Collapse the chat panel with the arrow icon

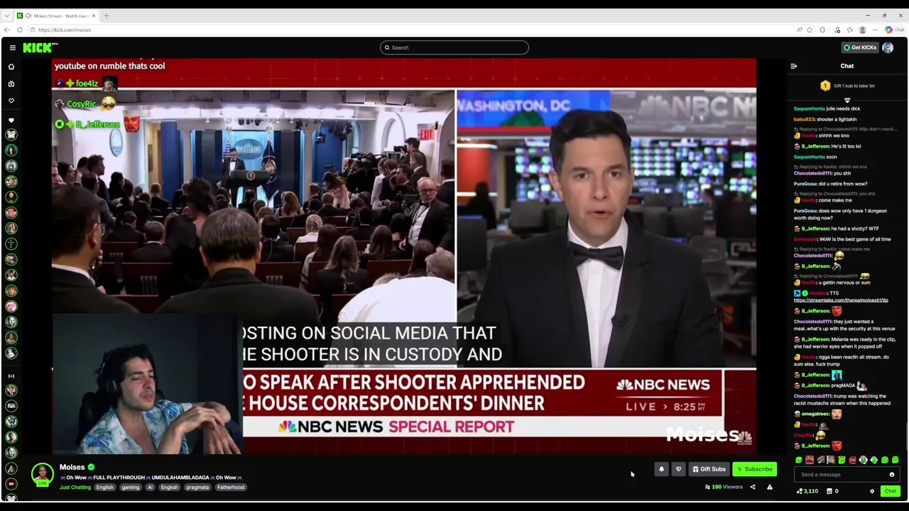(x=794, y=66)
